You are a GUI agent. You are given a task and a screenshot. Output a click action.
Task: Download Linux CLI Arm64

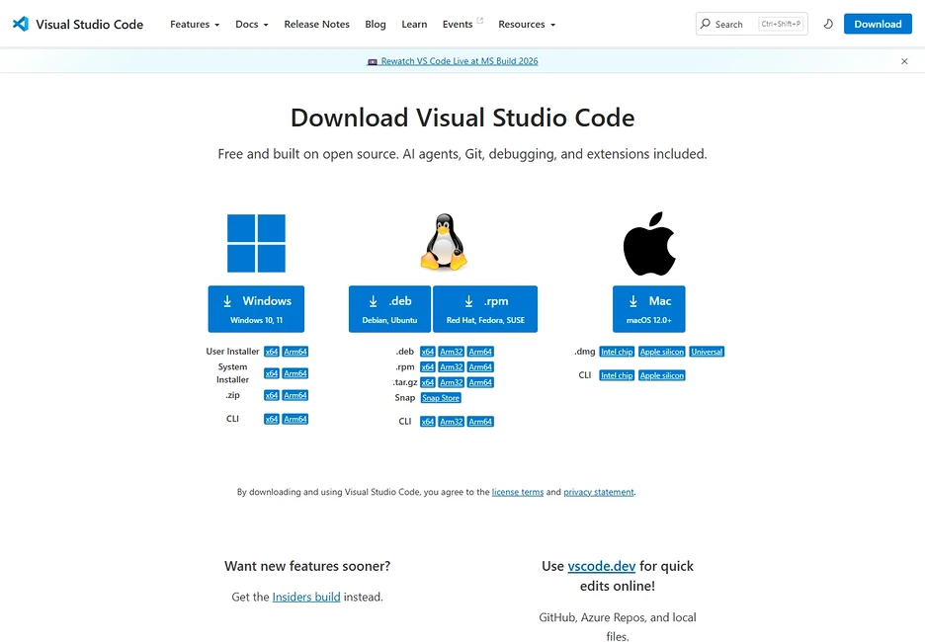click(x=480, y=422)
